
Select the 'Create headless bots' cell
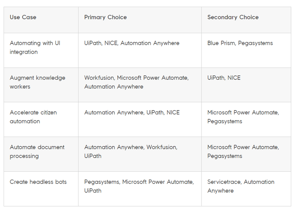pos(41,189)
